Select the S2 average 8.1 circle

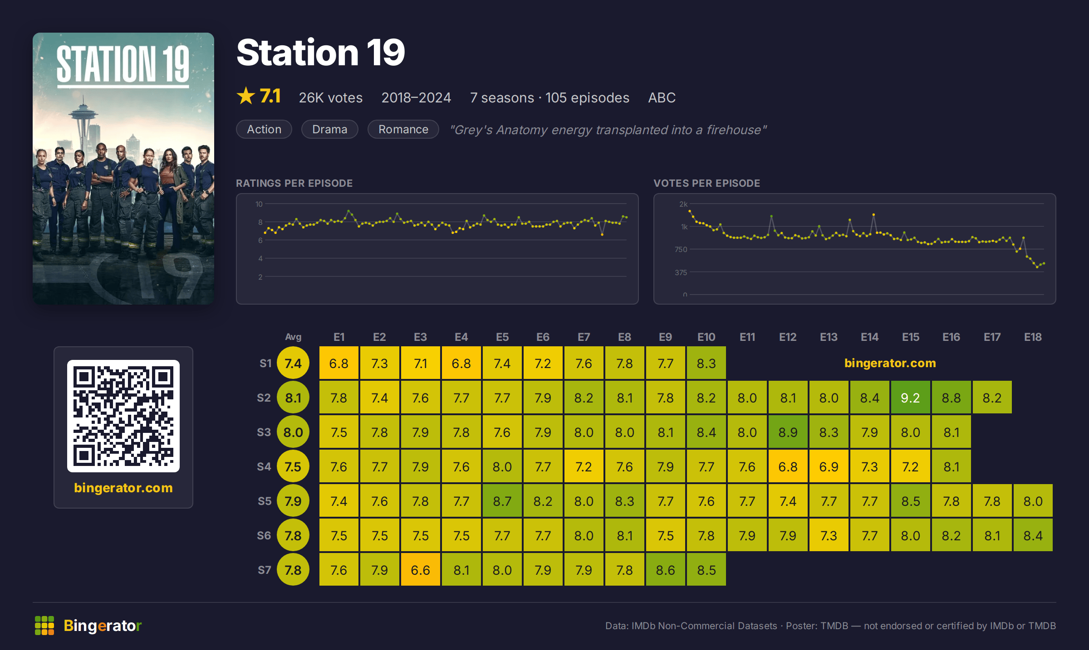293,398
